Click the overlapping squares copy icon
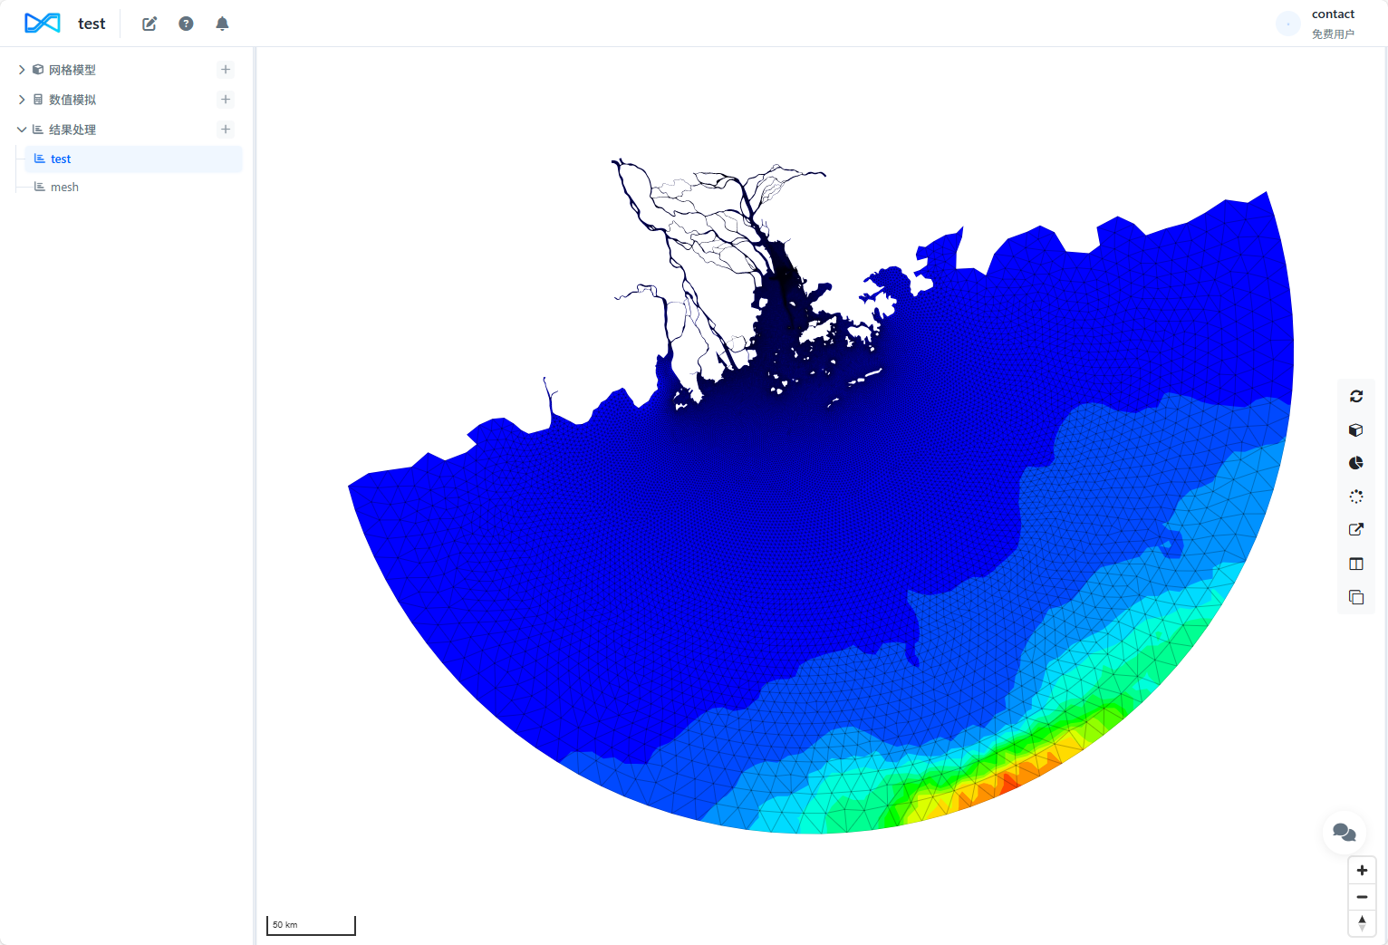Screen dimensions: 1388x945 point(1356,597)
